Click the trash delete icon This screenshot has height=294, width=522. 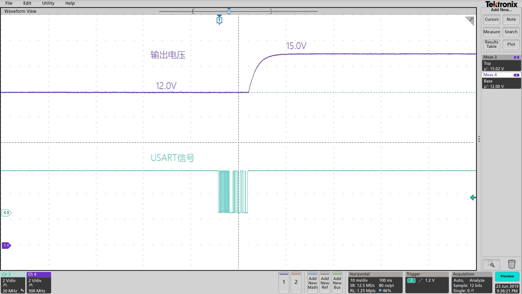coord(511,264)
